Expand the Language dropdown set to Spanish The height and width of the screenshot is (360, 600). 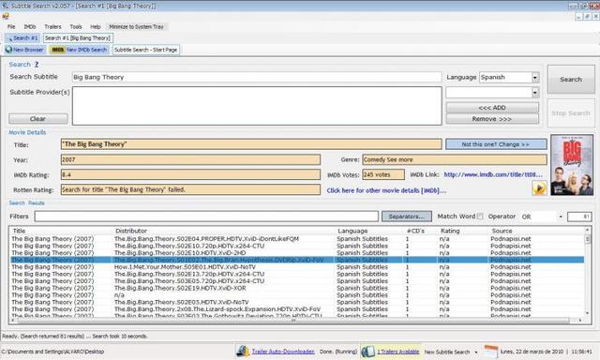[535, 77]
